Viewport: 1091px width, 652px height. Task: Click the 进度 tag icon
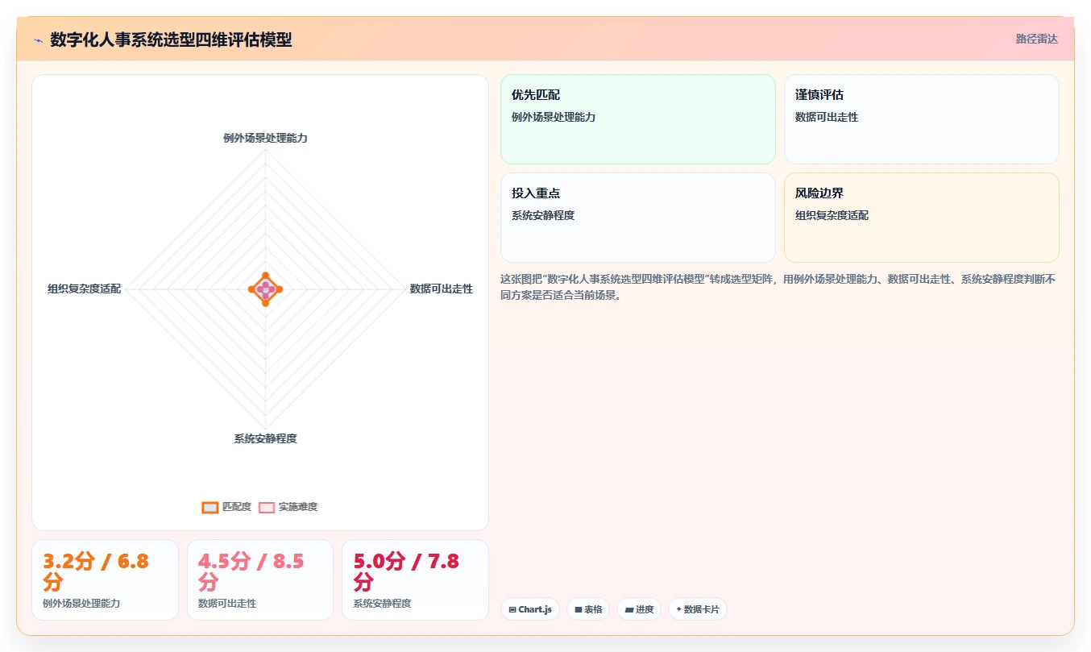629,610
